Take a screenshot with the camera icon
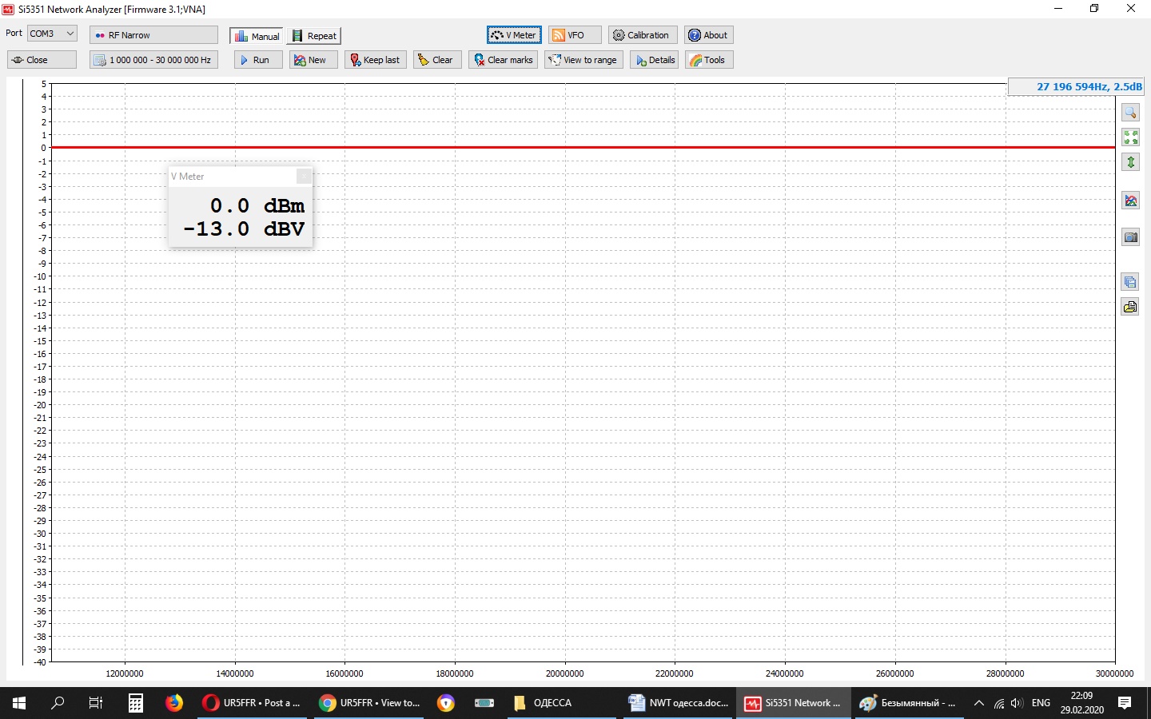 click(x=1130, y=237)
